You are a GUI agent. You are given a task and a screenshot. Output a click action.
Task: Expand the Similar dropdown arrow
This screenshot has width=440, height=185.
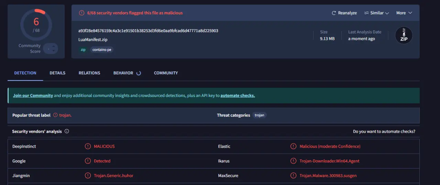387,13
